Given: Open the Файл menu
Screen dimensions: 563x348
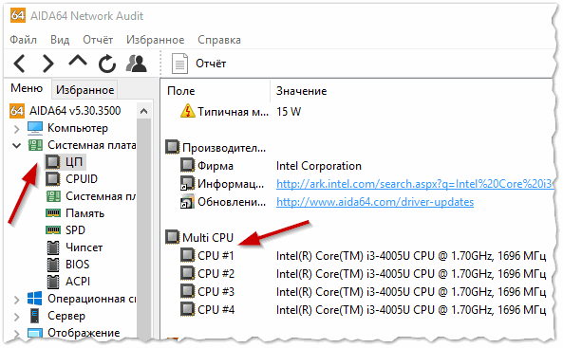Looking at the screenshot, I should (x=24, y=40).
